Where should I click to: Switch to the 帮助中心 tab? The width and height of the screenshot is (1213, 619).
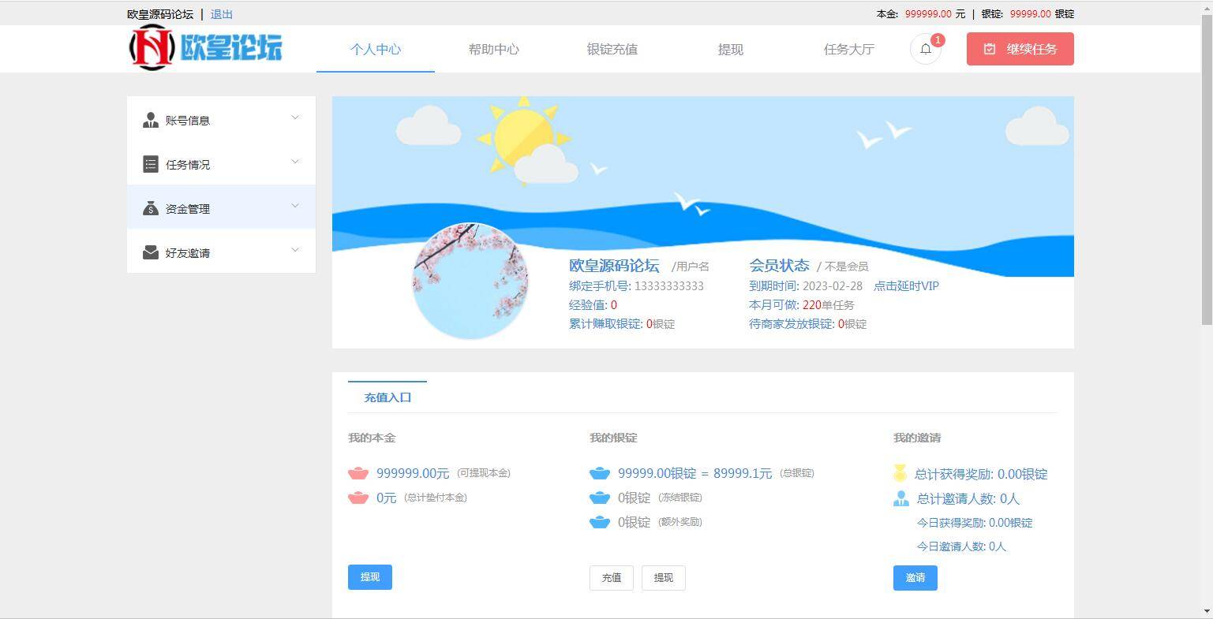[x=493, y=49]
